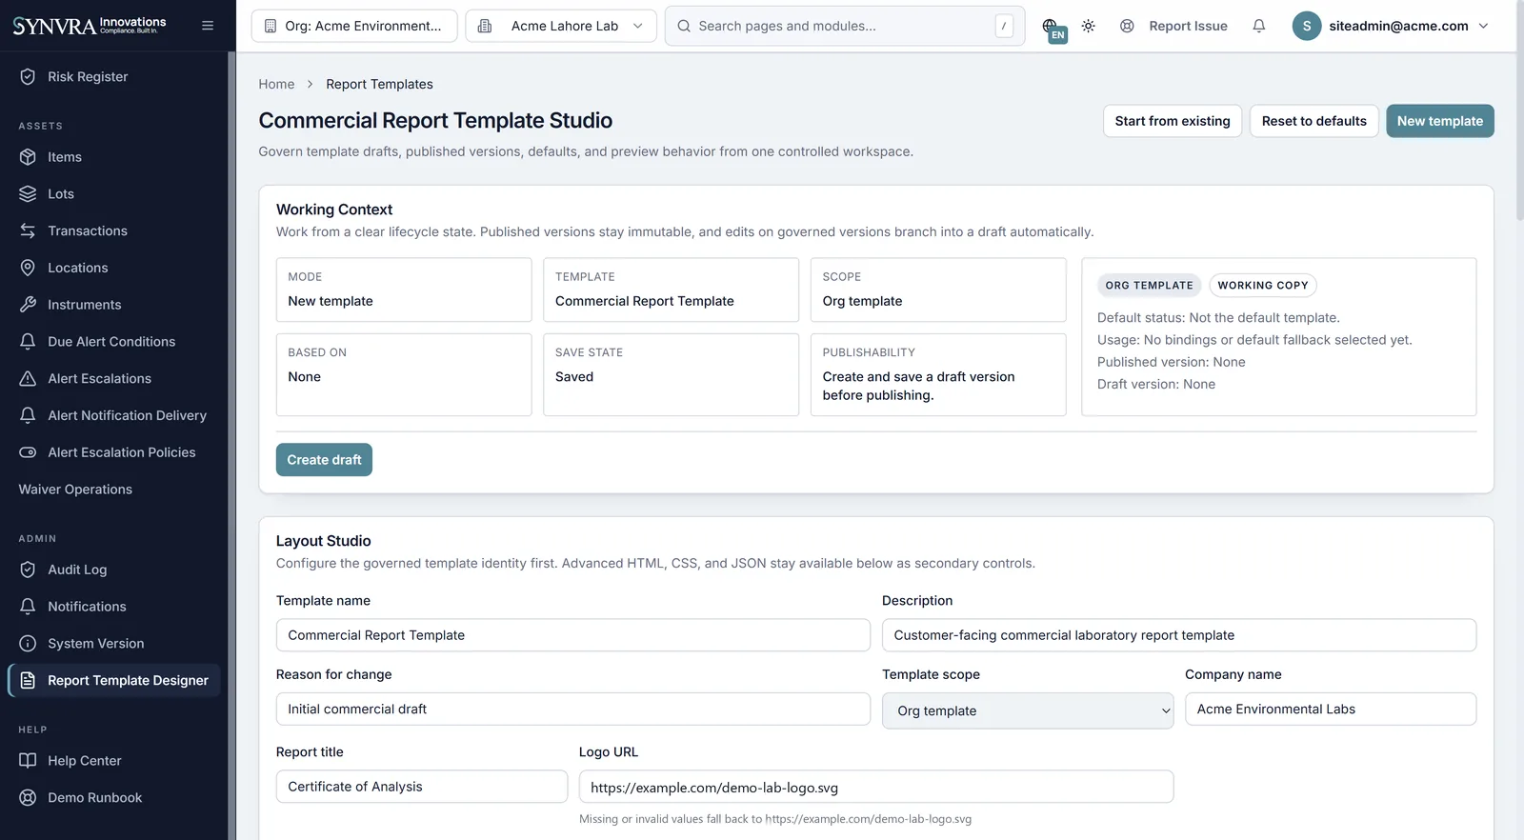Click the Report title input

(x=422, y=787)
